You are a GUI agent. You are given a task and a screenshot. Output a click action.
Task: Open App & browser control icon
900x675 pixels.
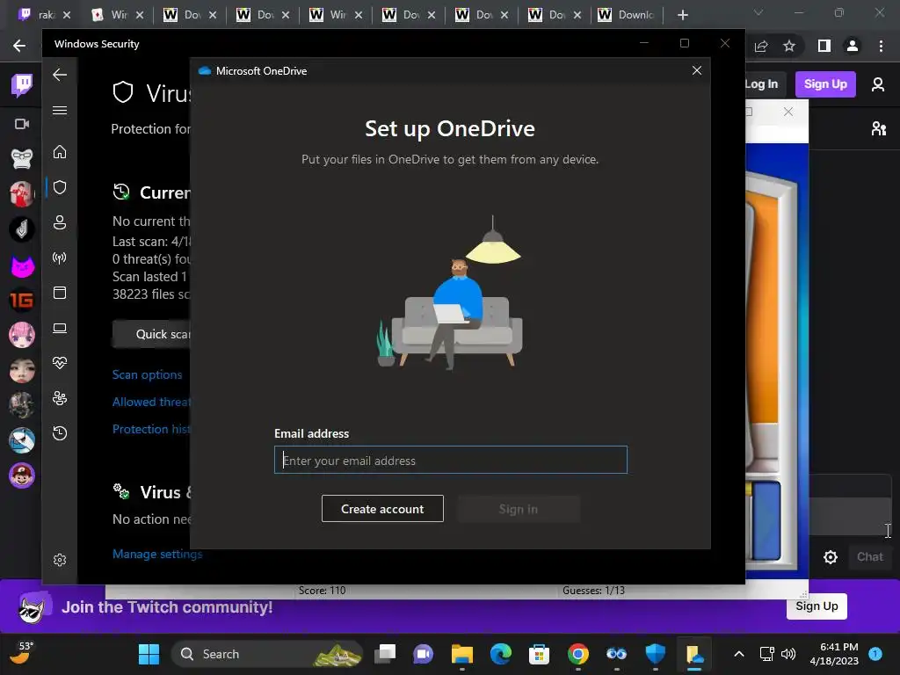(x=60, y=293)
